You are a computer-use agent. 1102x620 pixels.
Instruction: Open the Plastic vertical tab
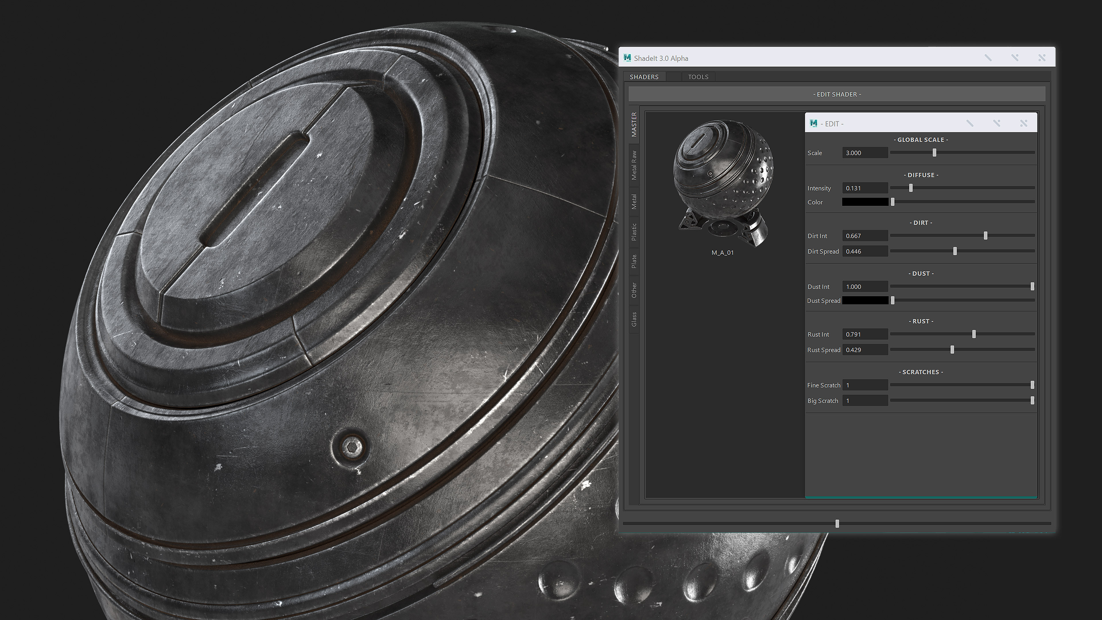(634, 232)
